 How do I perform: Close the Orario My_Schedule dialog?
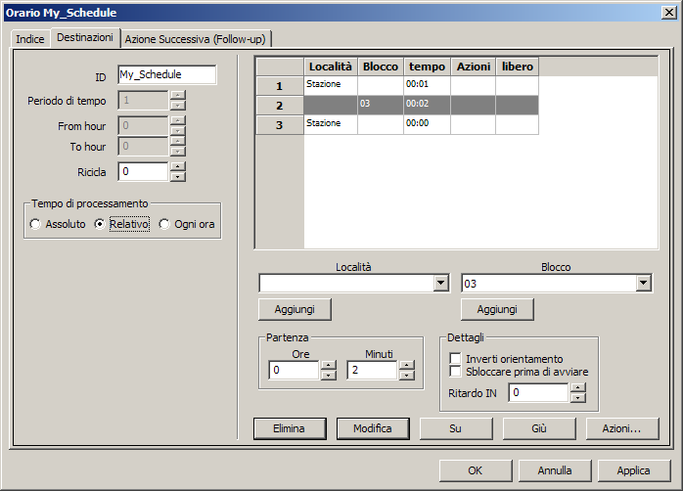(667, 12)
